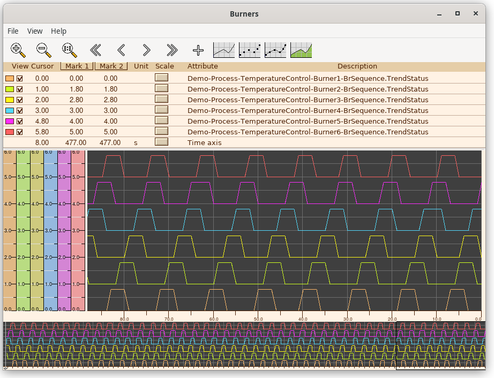Select the line with points graph icon
Viewport: 494px width, 378px height.
276,50
